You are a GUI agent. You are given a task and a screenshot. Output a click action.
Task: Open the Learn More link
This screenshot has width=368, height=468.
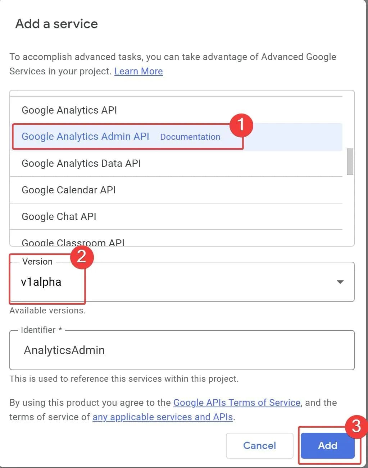[138, 71]
